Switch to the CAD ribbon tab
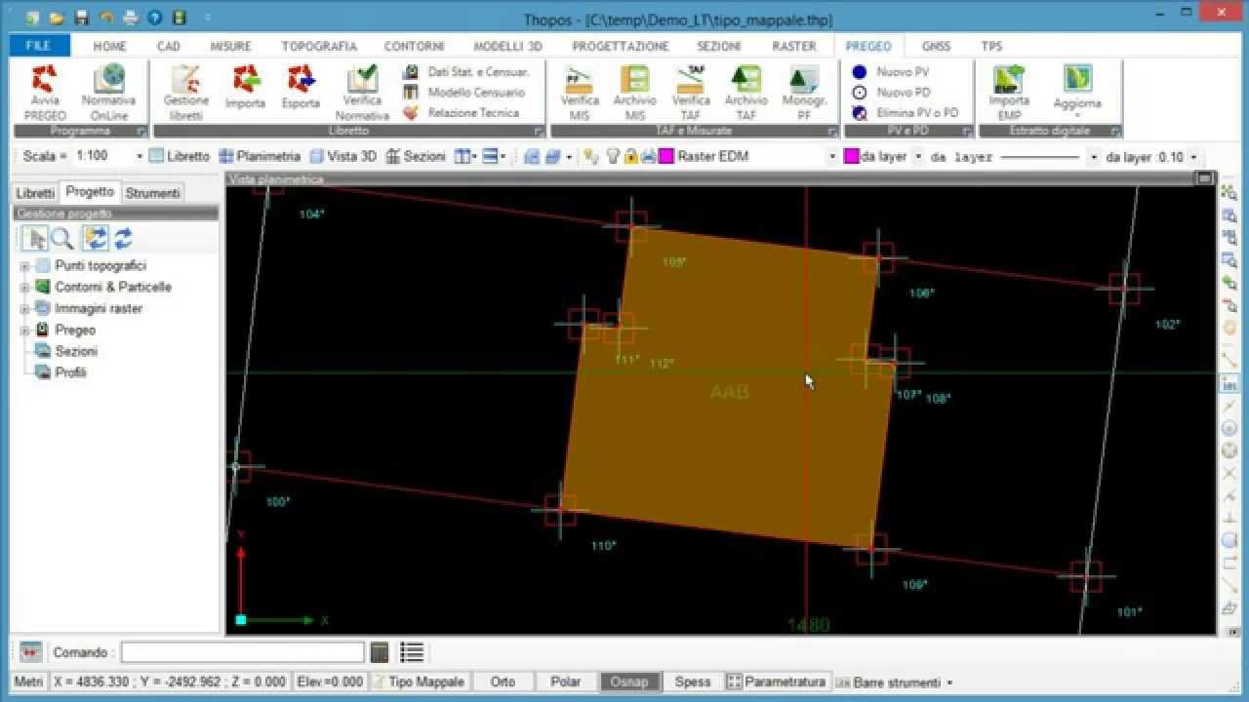This screenshot has width=1249, height=702. (x=169, y=46)
